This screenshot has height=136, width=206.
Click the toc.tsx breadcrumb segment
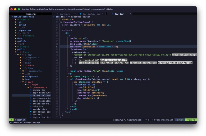coord(60,17)
